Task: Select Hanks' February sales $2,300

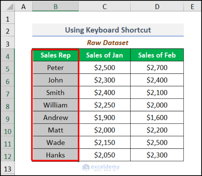Action: tap(157, 155)
